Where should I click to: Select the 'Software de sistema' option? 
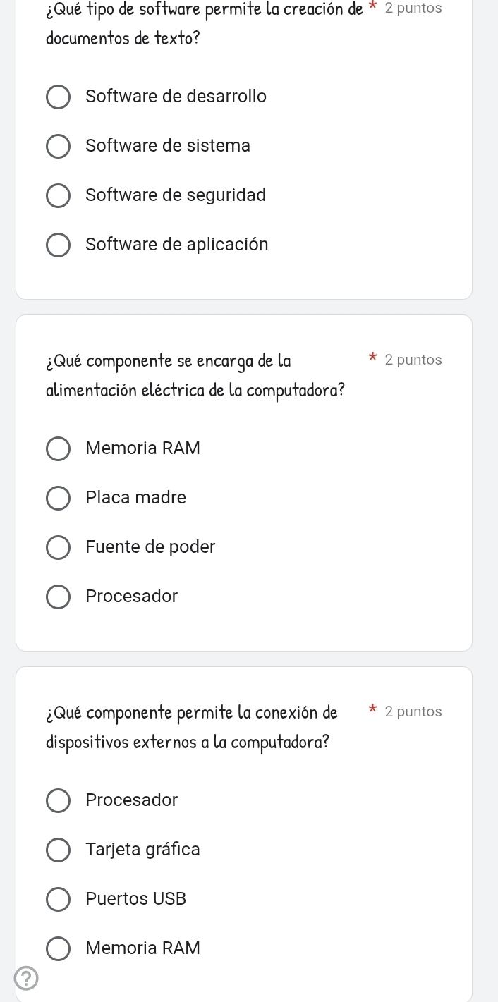58,146
